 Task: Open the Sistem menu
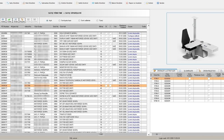[149, 3]
